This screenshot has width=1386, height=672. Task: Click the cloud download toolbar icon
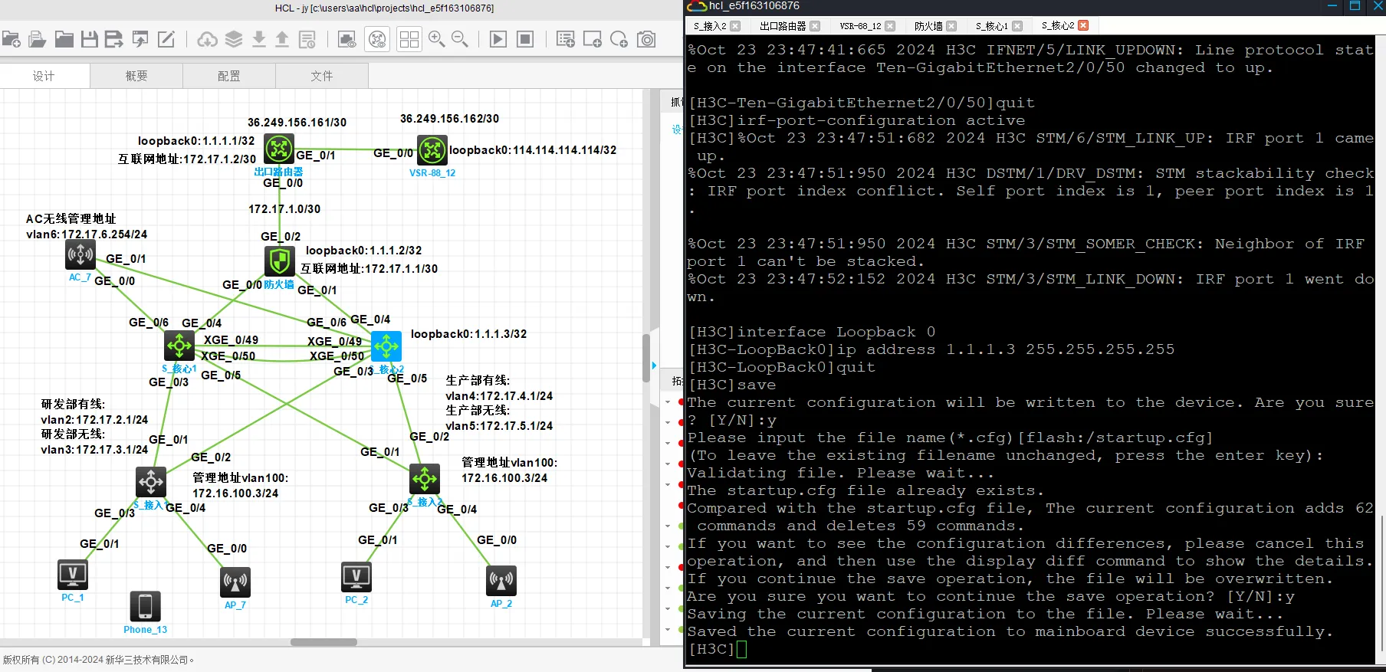(208, 39)
